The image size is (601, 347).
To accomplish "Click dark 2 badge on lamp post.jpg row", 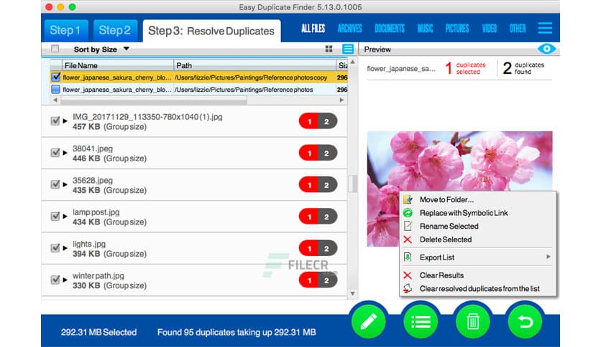I will click(327, 217).
